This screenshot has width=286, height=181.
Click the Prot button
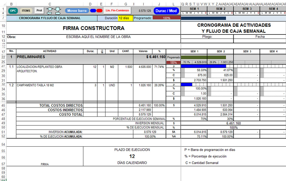pyautogui.click(x=39, y=11)
